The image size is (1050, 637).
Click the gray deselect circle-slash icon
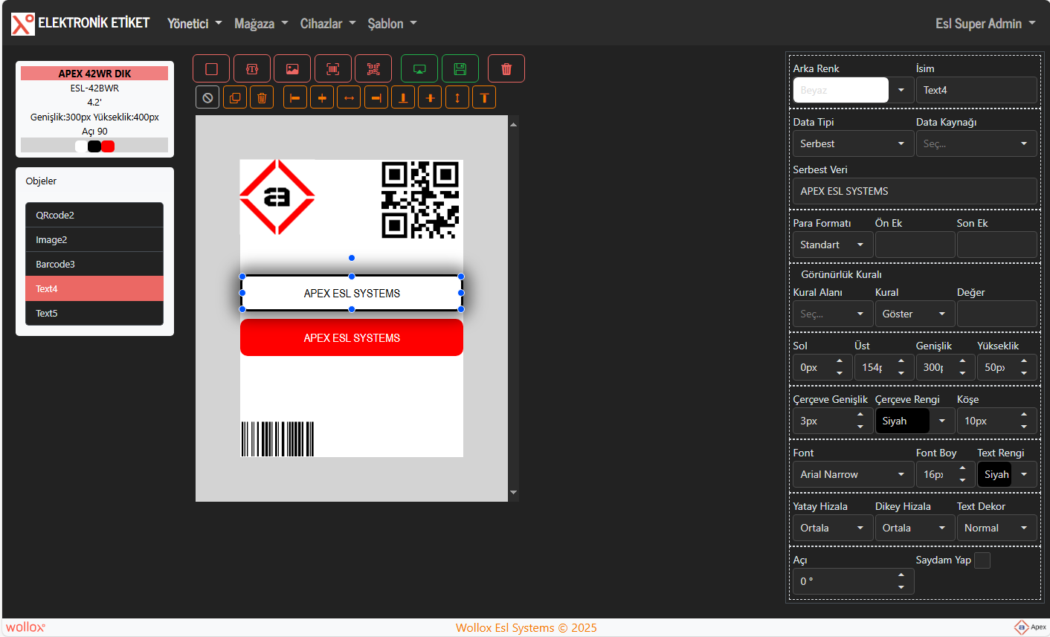[208, 97]
